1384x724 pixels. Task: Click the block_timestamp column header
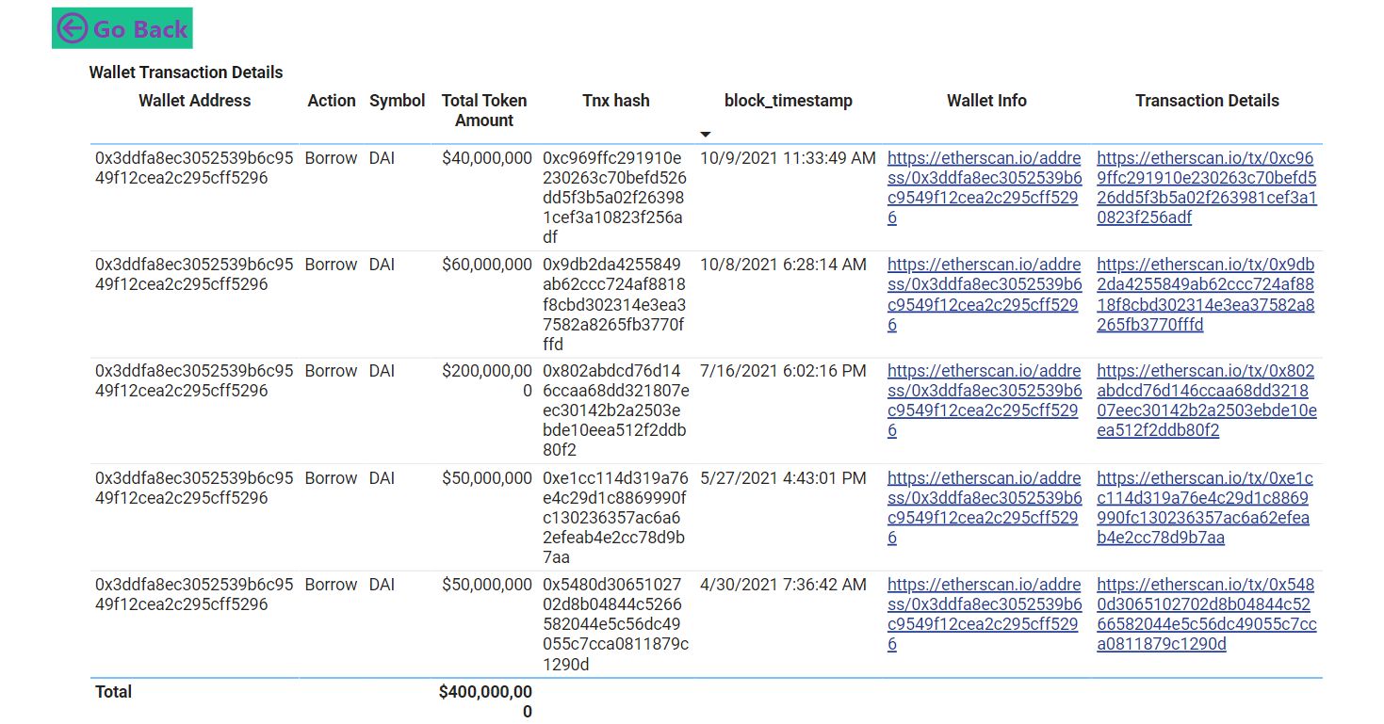(x=789, y=101)
